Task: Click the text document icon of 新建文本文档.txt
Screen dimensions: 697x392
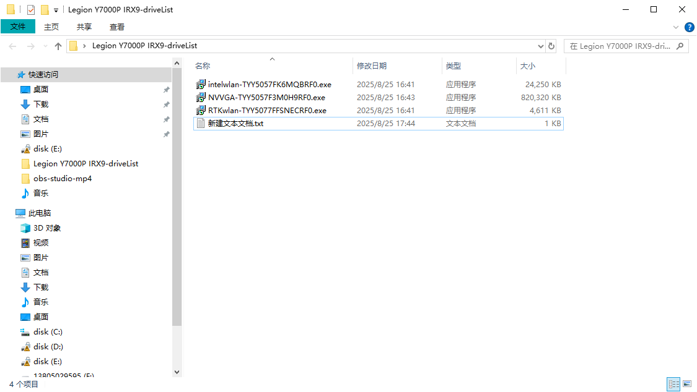Action: point(201,123)
